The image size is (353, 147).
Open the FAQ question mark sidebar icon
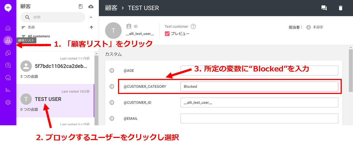point(8,65)
